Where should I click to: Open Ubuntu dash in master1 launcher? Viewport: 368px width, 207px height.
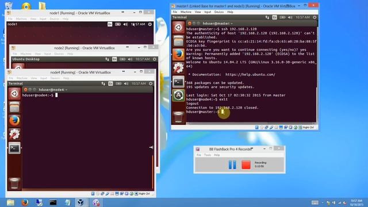(x=178, y=28)
